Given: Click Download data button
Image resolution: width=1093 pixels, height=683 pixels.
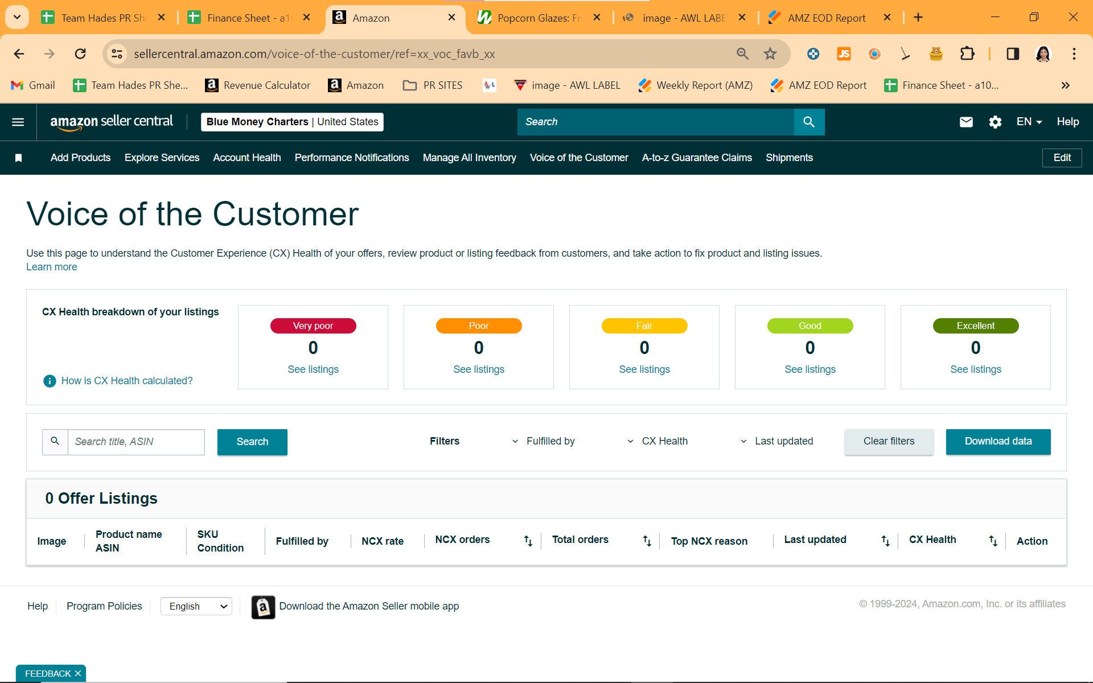Looking at the screenshot, I should point(998,442).
